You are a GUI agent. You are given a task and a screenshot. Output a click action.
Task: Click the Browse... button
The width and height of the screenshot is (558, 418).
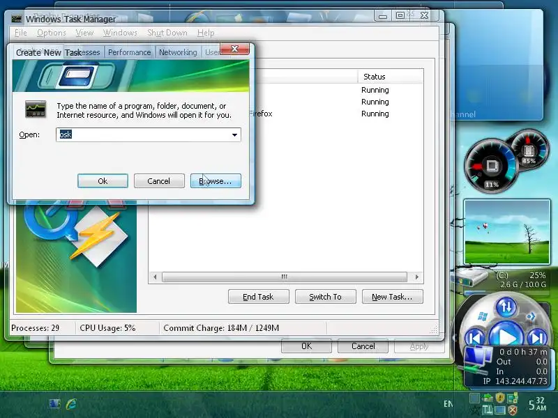tap(216, 181)
